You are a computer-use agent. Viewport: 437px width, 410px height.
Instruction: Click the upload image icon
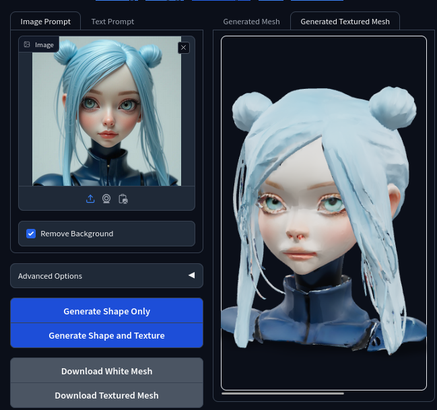coord(90,199)
